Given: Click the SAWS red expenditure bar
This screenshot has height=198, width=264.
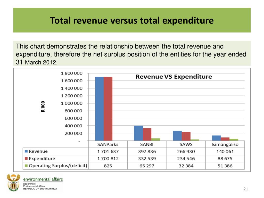Looking at the screenshot, I should coord(186,136).
